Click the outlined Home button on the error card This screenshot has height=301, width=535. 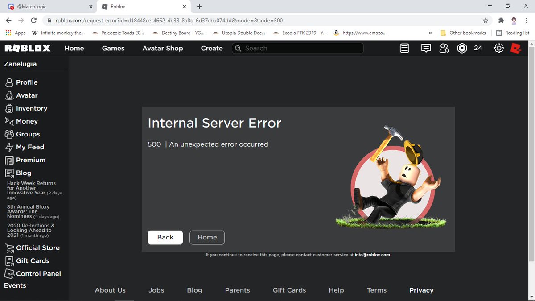click(207, 237)
